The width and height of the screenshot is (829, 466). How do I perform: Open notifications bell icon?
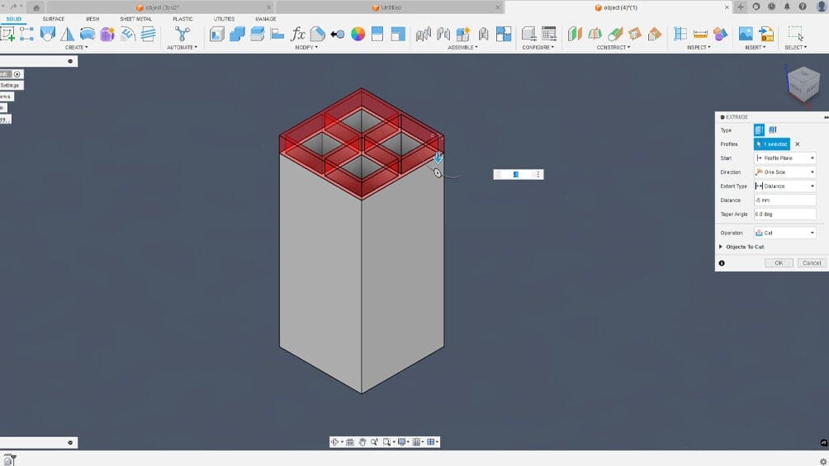pos(787,7)
